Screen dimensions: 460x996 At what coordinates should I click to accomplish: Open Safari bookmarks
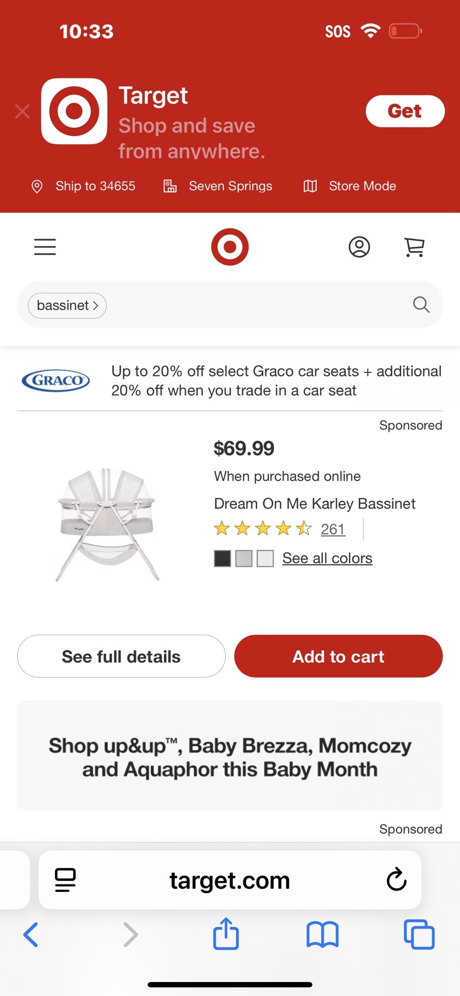tap(322, 934)
